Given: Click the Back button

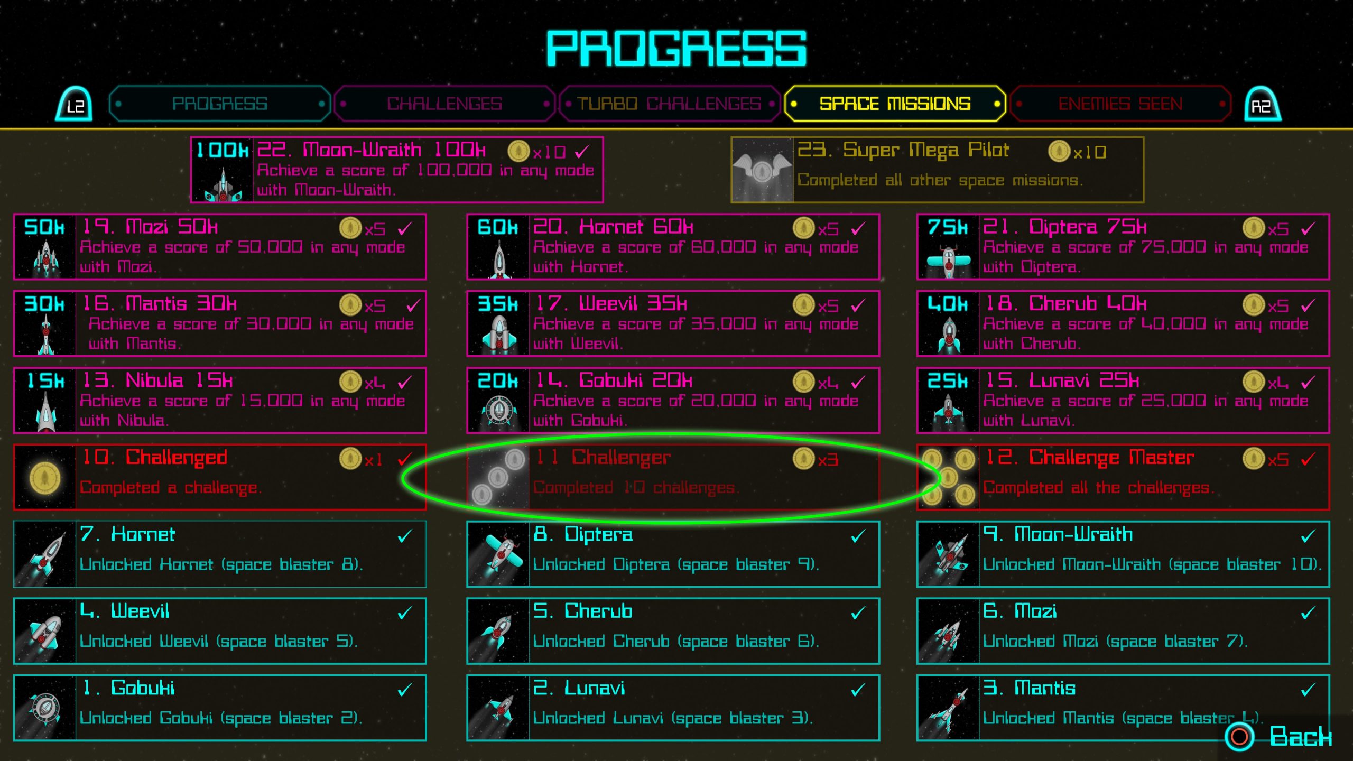Looking at the screenshot, I should click(x=1280, y=737).
